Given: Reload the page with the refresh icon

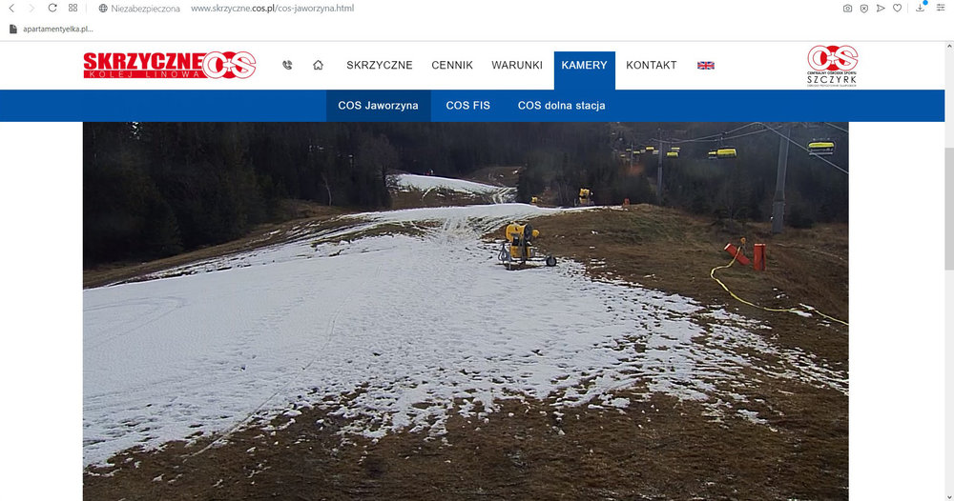Looking at the screenshot, I should pos(52,8).
